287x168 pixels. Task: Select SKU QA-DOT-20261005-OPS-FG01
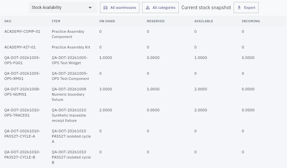pyautogui.click(x=22, y=60)
